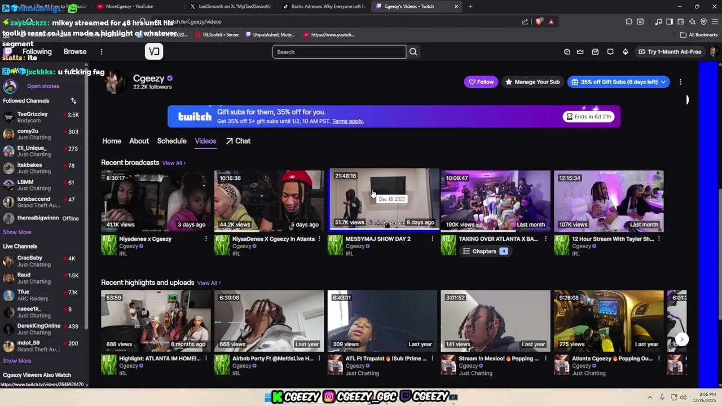Open options menu for Airbnb Party highlight
This screenshot has height=406, width=722.
319,359
